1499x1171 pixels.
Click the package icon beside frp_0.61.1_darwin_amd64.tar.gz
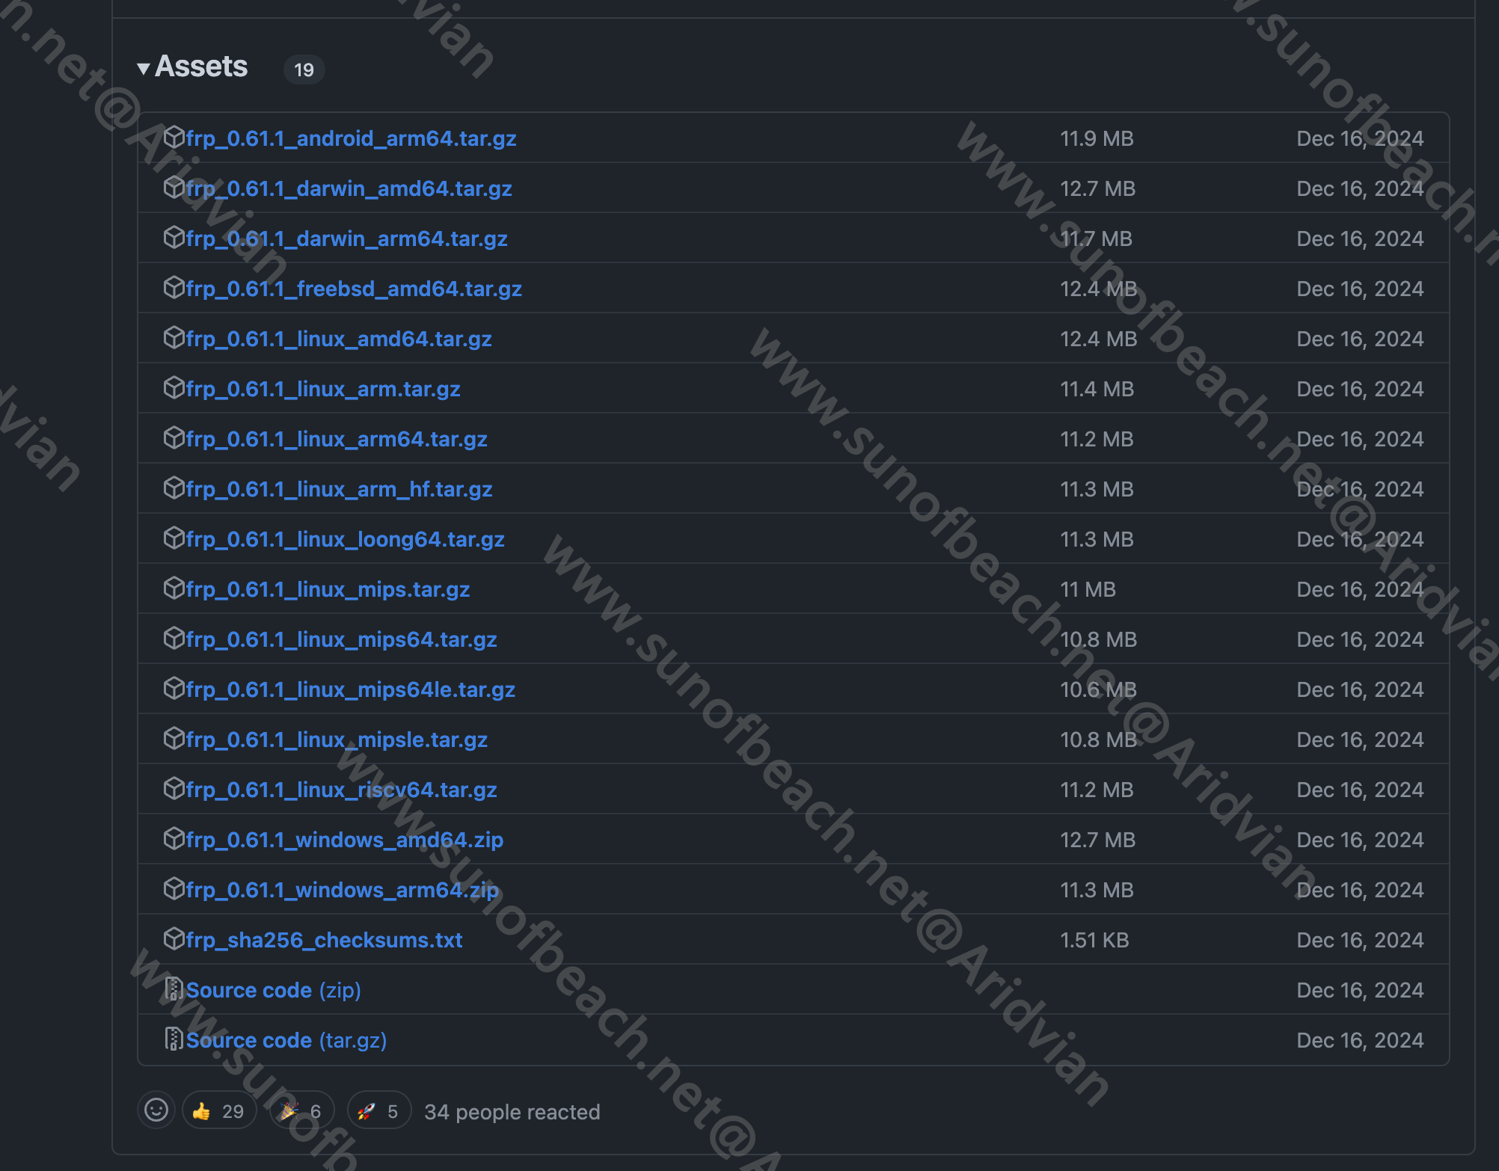click(174, 187)
